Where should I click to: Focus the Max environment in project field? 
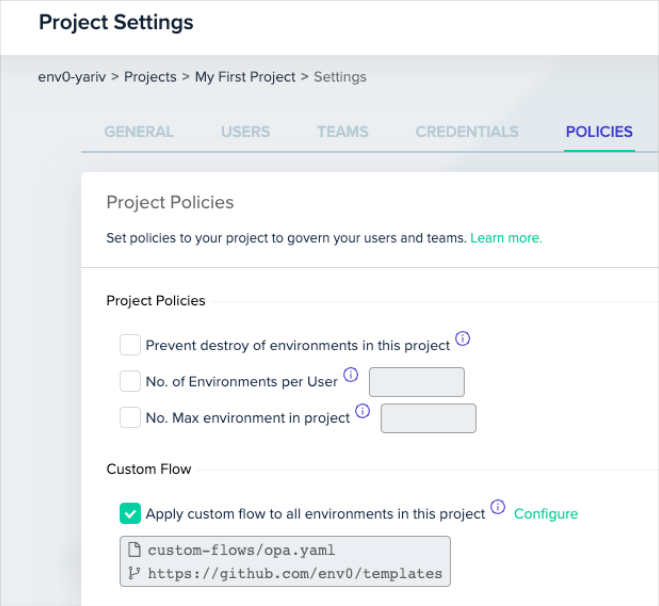428,418
